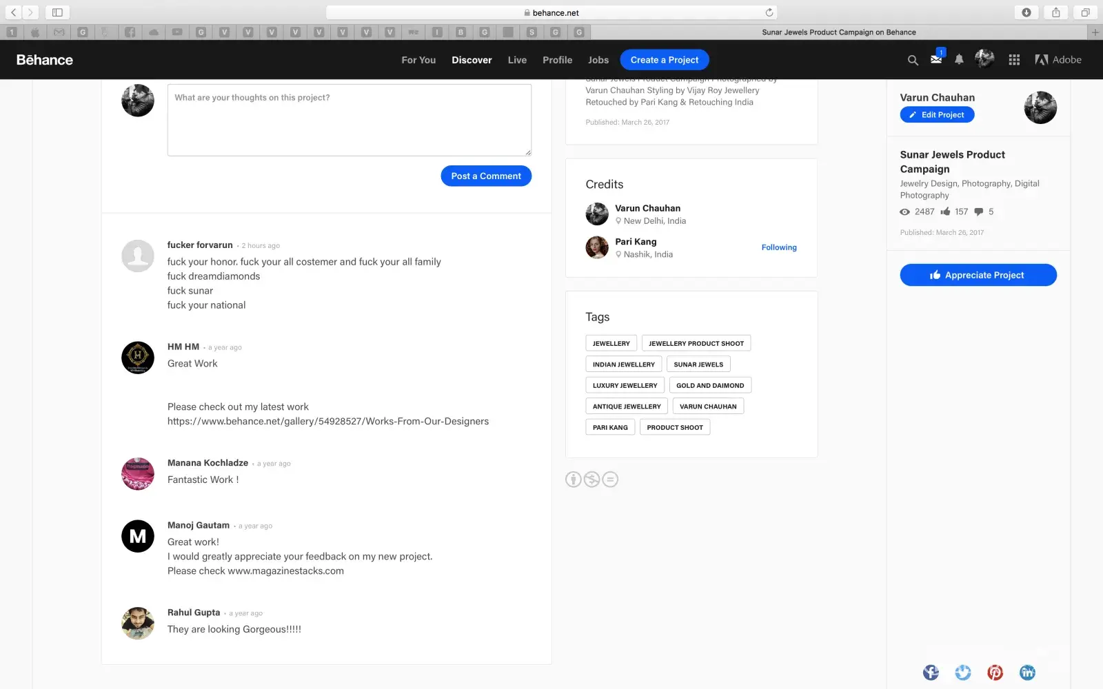Share project via Pinterest icon
This screenshot has width=1103, height=689.
coord(995,672)
